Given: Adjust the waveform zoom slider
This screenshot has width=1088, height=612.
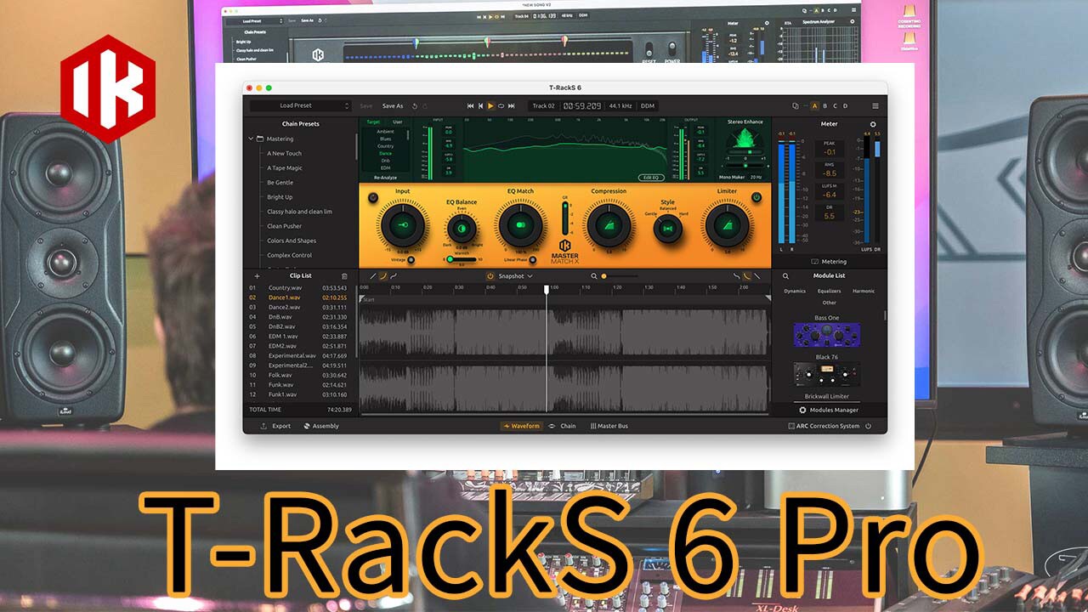Looking at the screenshot, I should (x=620, y=276).
